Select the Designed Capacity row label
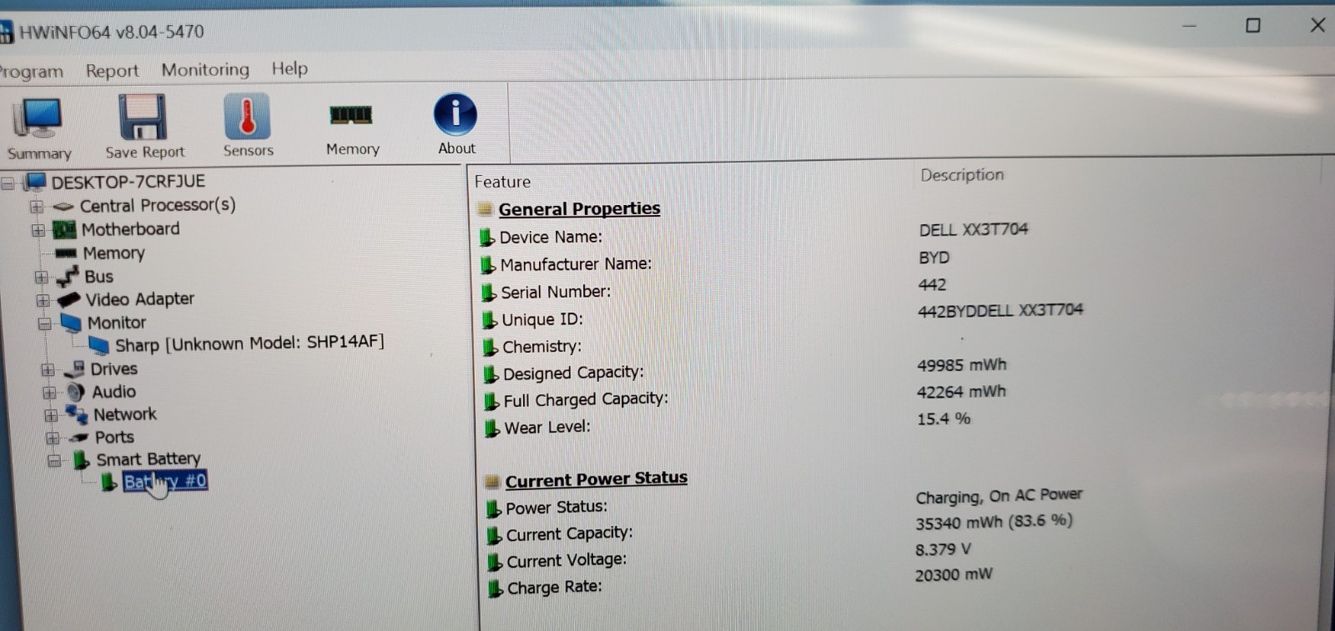1335x631 pixels. (573, 373)
